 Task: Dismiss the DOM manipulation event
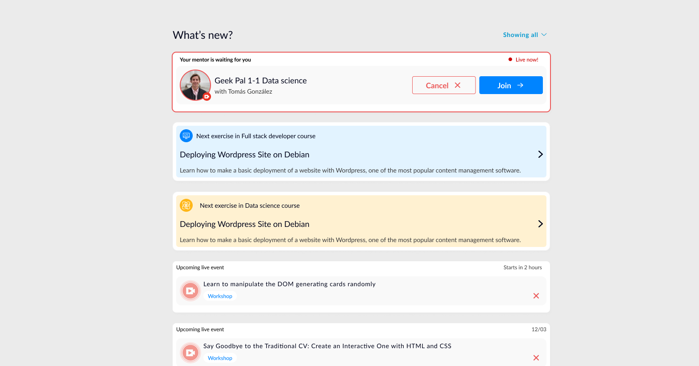coord(536,295)
